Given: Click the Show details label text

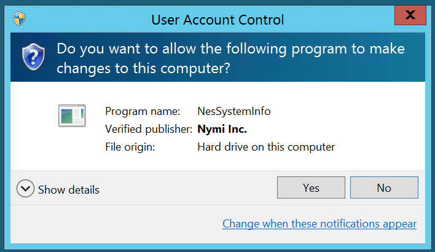Looking at the screenshot, I should (x=69, y=189).
